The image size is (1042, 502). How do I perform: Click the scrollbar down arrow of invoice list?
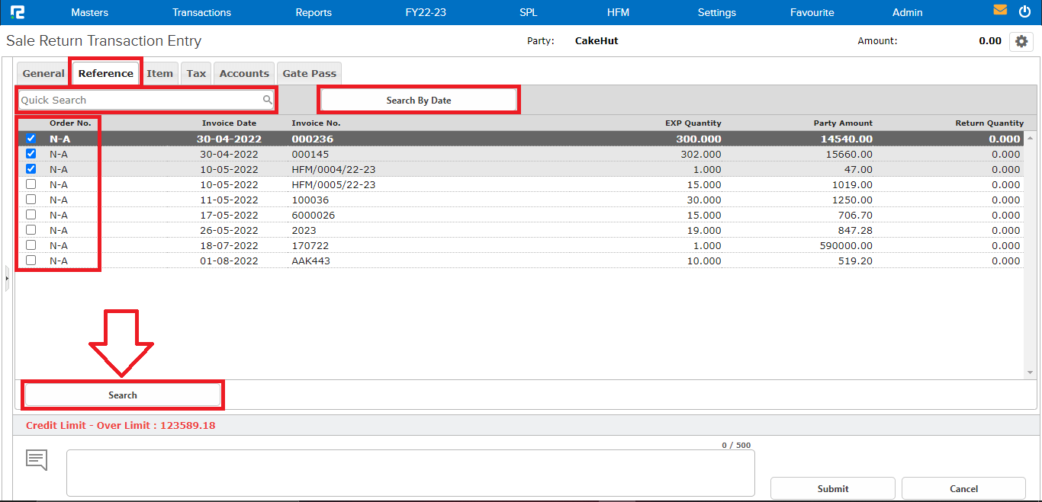(x=1030, y=373)
